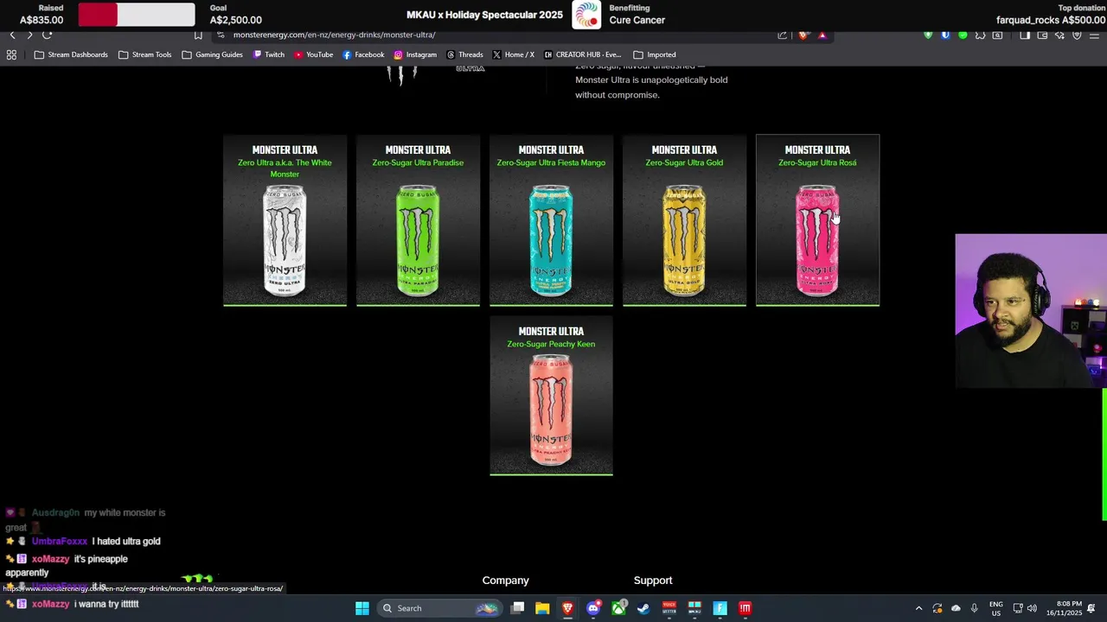Open the Brave Shields lion icon

(803, 35)
